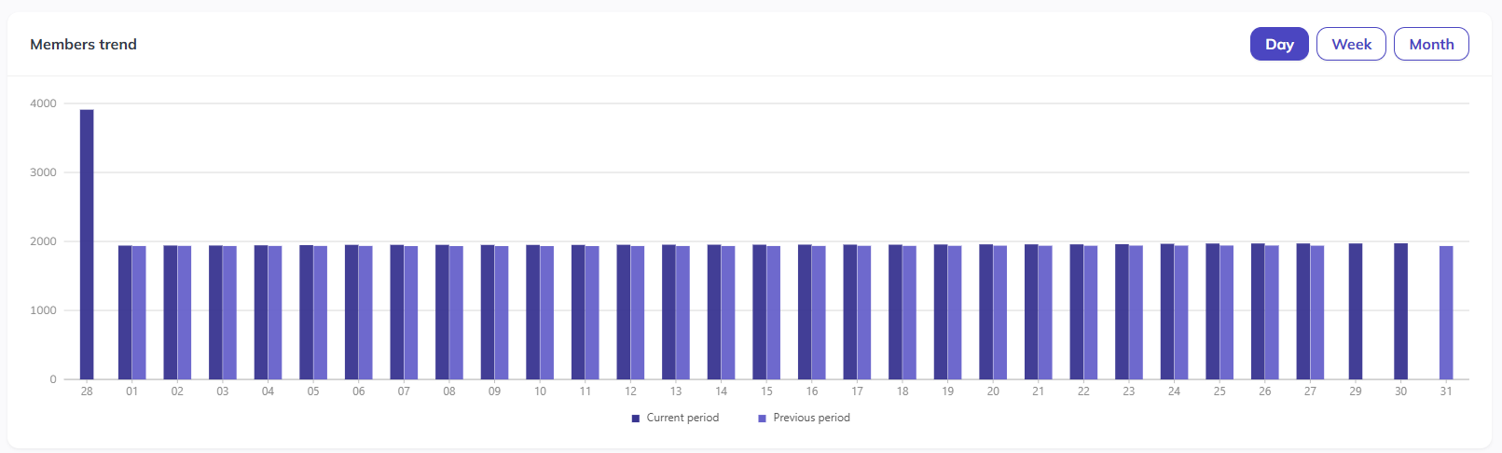1502x453 pixels.
Task: Click the x-axis label 20
Action: pos(993,391)
